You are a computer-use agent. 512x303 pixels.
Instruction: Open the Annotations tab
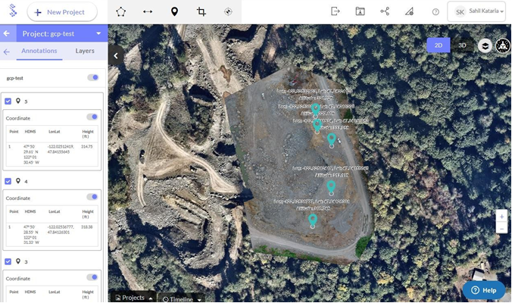point(39,51)
